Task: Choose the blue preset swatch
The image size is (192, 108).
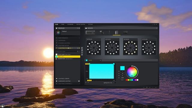Action: point(134,80)
